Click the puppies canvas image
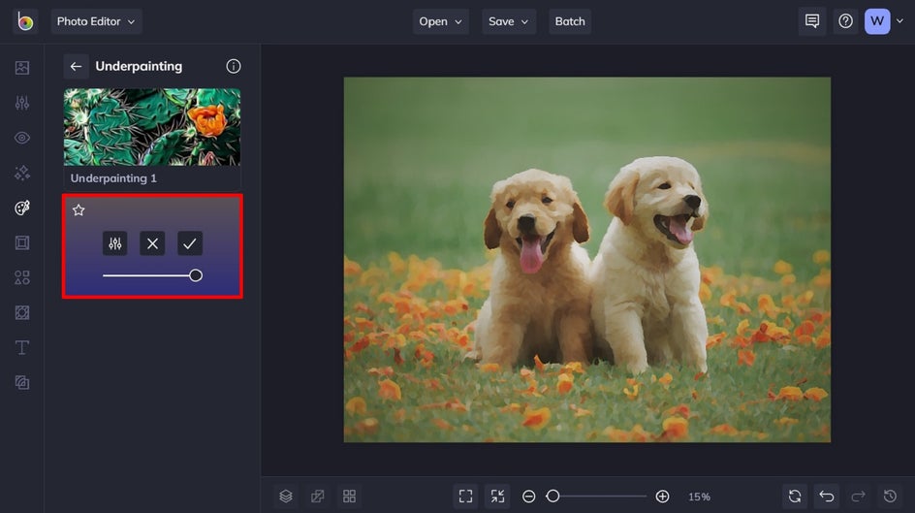This screenshot has height=513, width=915. (x=587, y=260)
